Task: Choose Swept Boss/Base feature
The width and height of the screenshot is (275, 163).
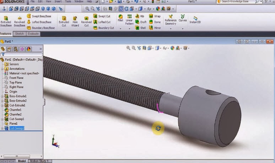Action: click(x=39, y=16)
